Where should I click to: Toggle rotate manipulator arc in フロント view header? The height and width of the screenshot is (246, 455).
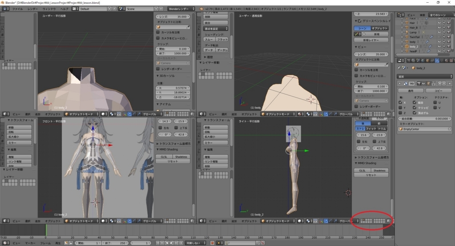click(x=134, y=221)
